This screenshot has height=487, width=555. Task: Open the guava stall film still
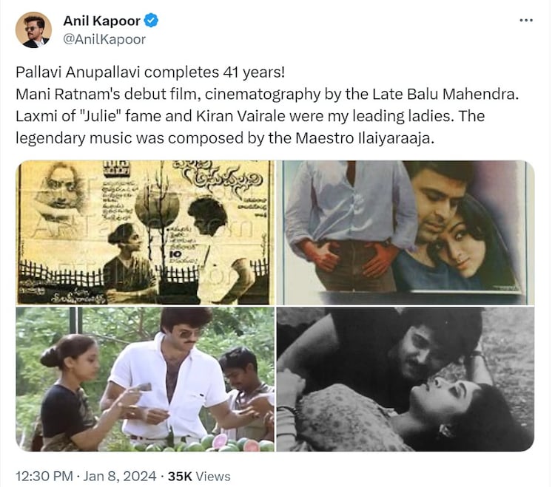[x=145, y=379]
